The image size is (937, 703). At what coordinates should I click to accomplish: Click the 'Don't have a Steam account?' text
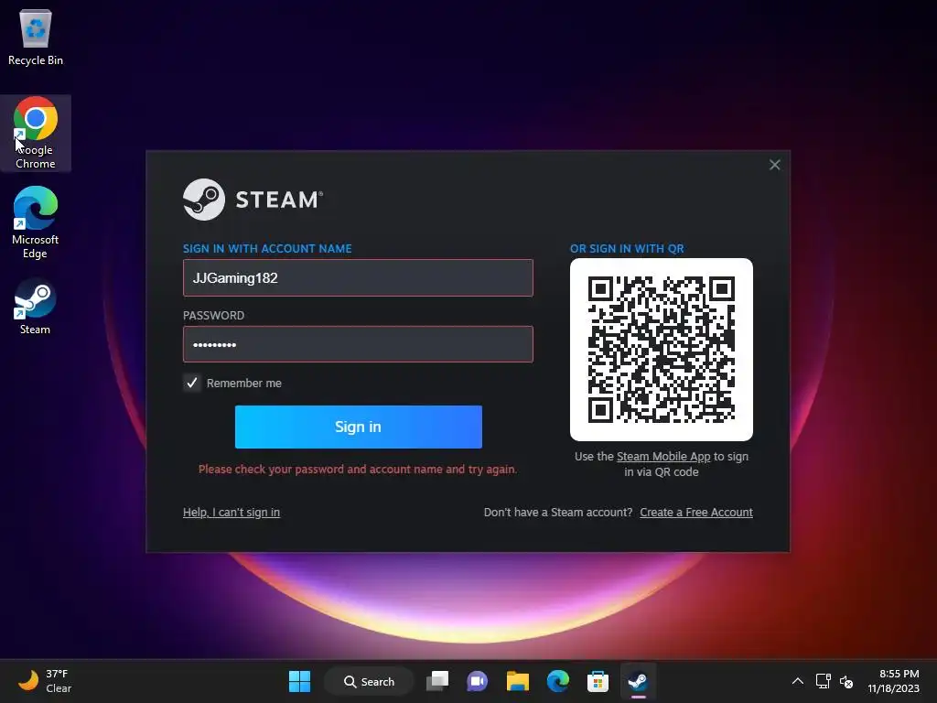pos(558,513)
